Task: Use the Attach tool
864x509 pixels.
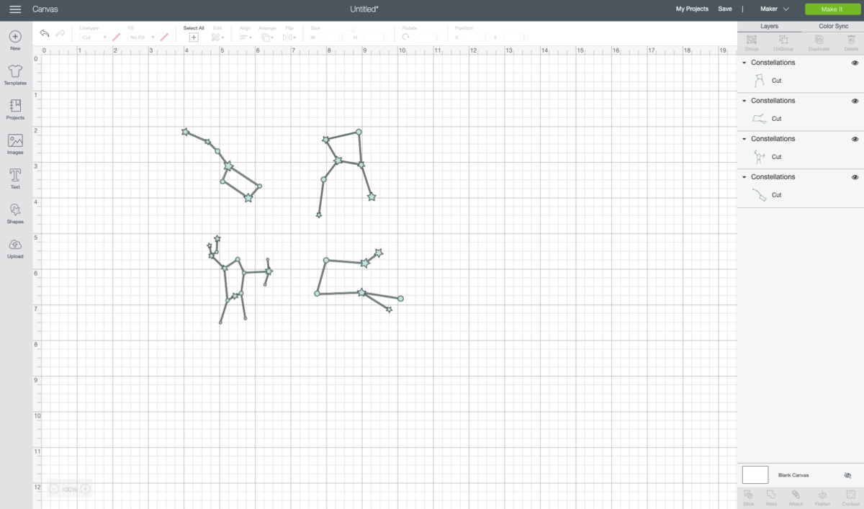Action: coord(796,497)
